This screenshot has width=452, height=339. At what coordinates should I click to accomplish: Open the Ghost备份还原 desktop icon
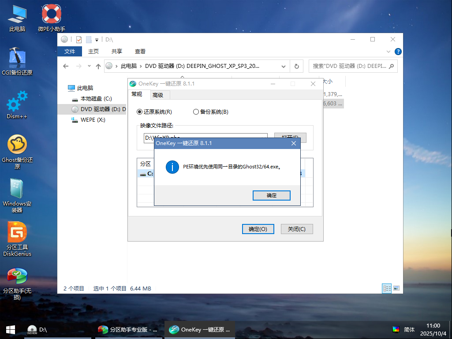coord(17,152)
